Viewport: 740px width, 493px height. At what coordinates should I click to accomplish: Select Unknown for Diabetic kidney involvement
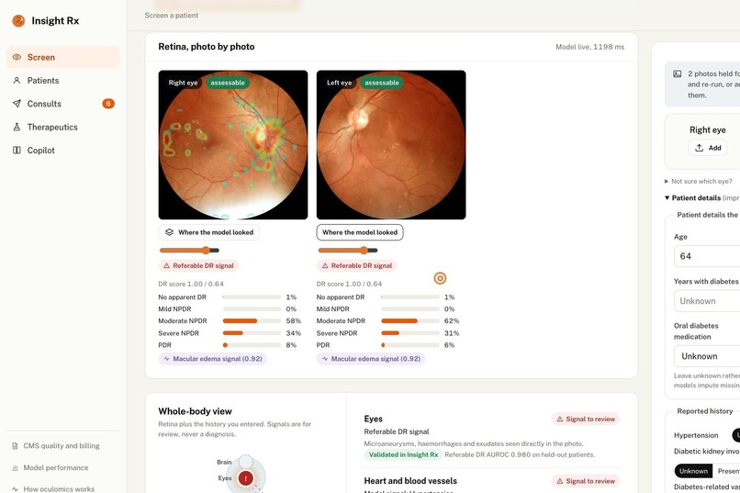[x=693, y=471]
